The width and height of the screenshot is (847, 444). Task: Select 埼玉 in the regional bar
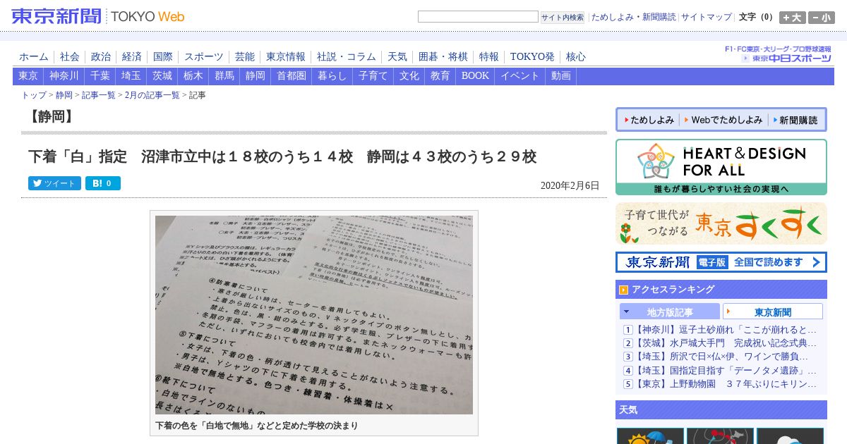131,76
